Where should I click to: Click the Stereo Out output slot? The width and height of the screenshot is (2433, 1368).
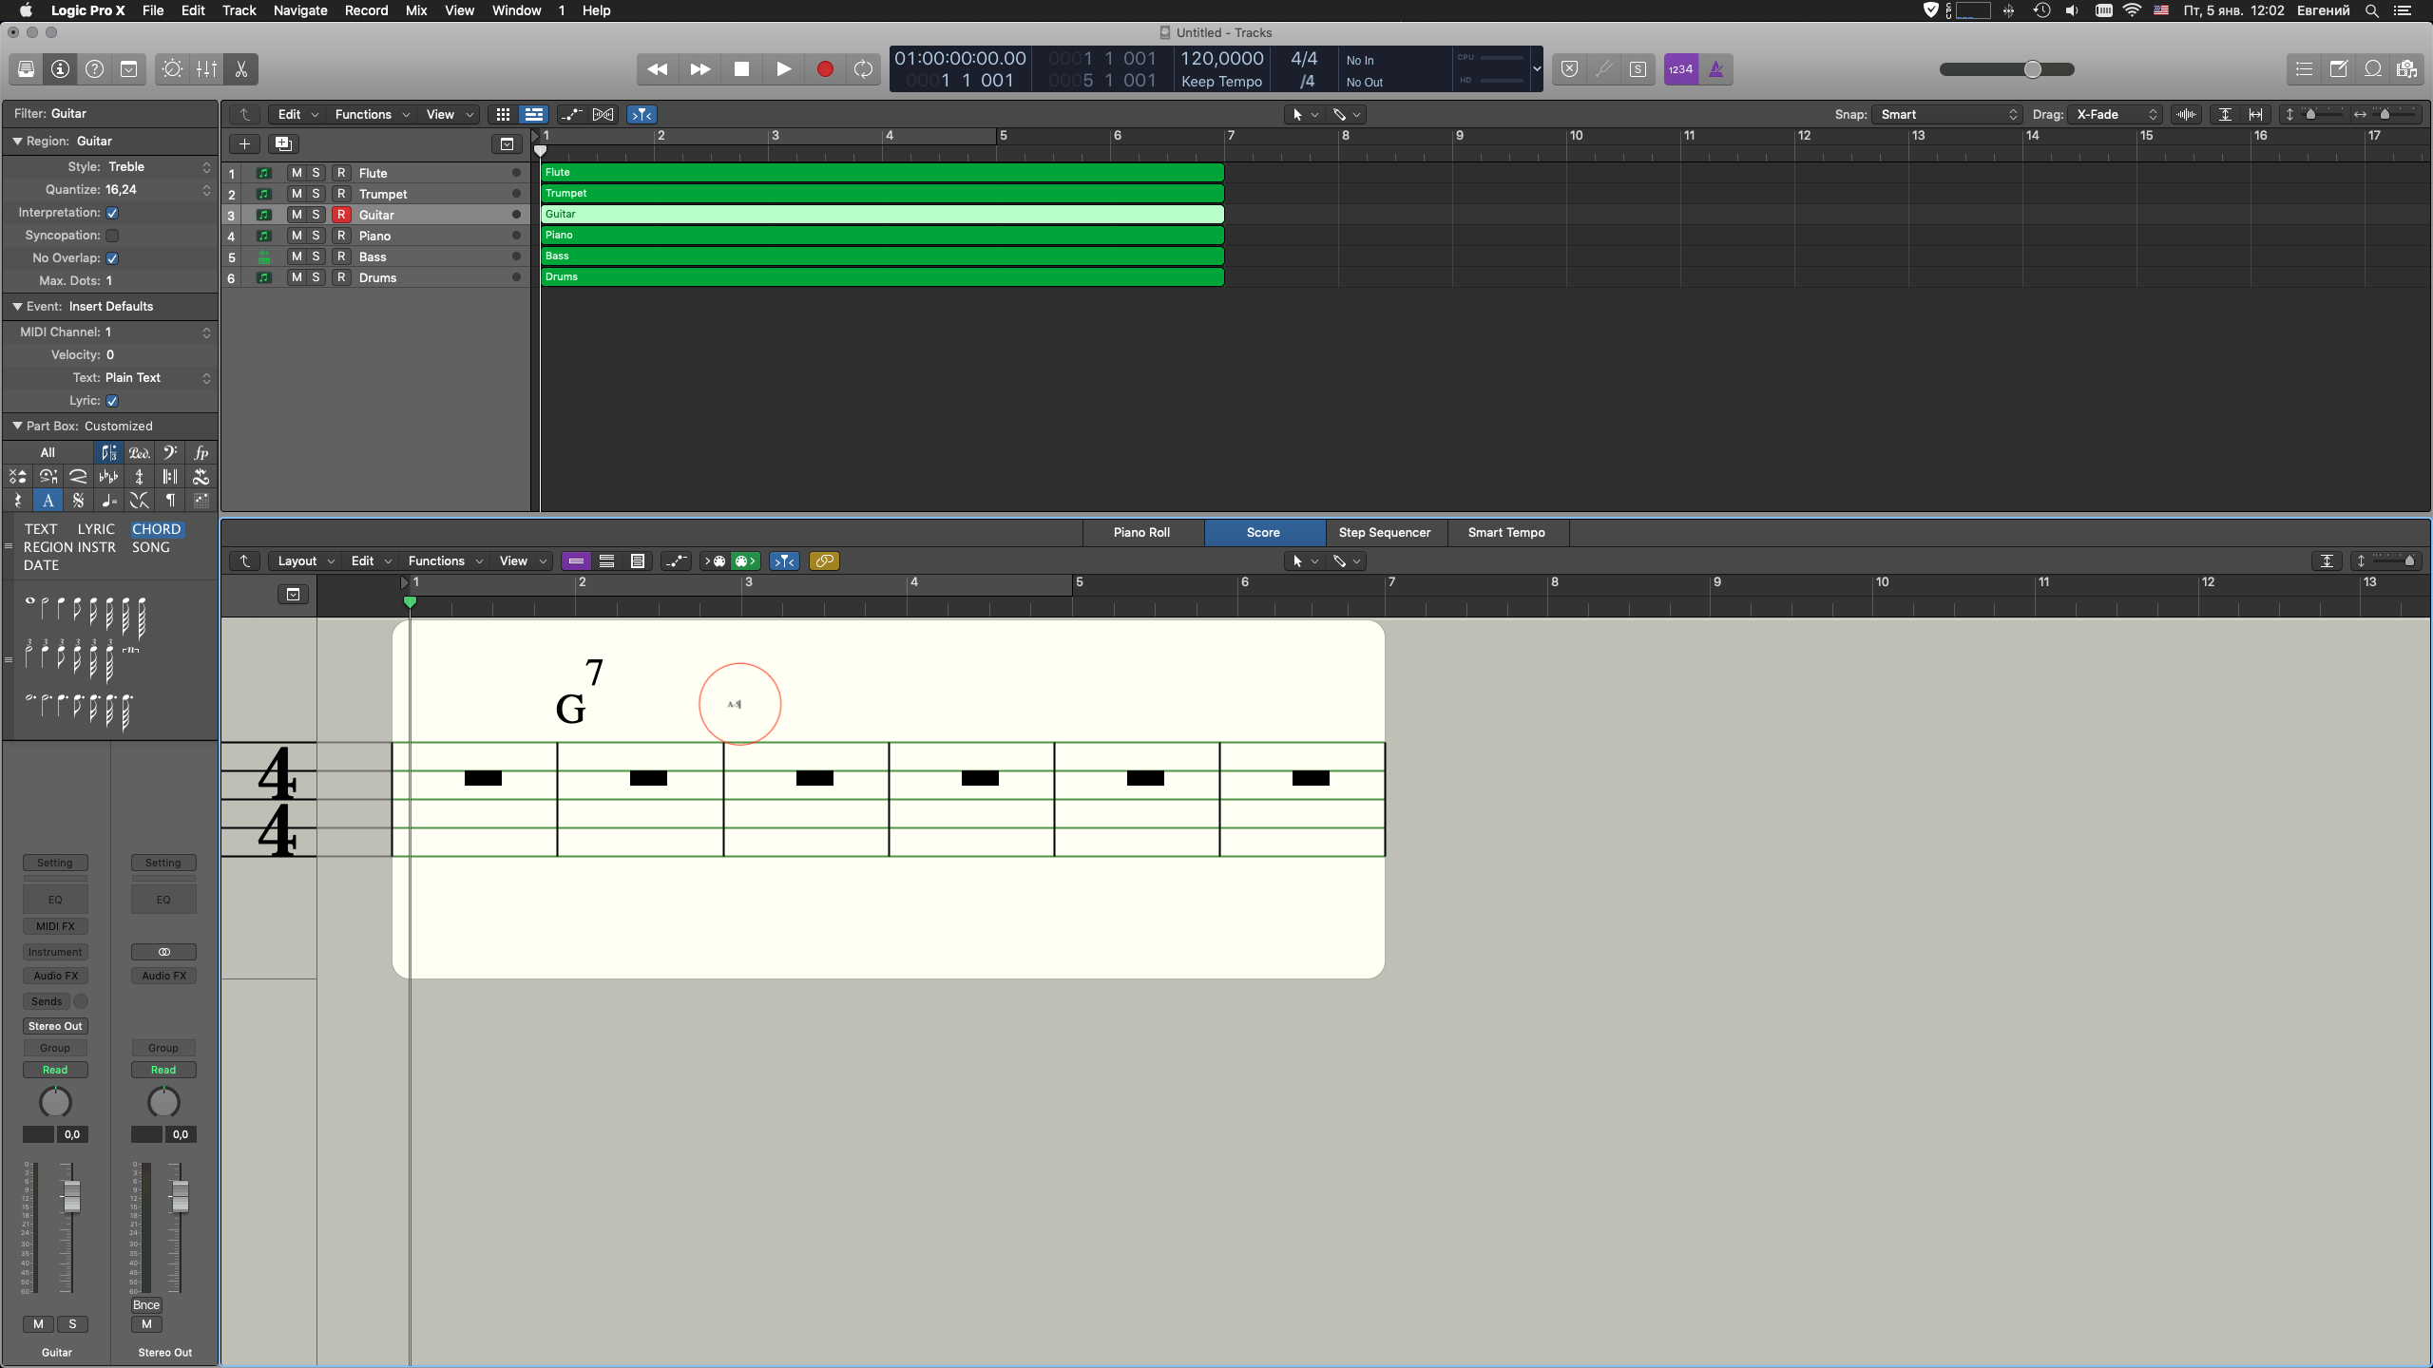pos(55,1026)
